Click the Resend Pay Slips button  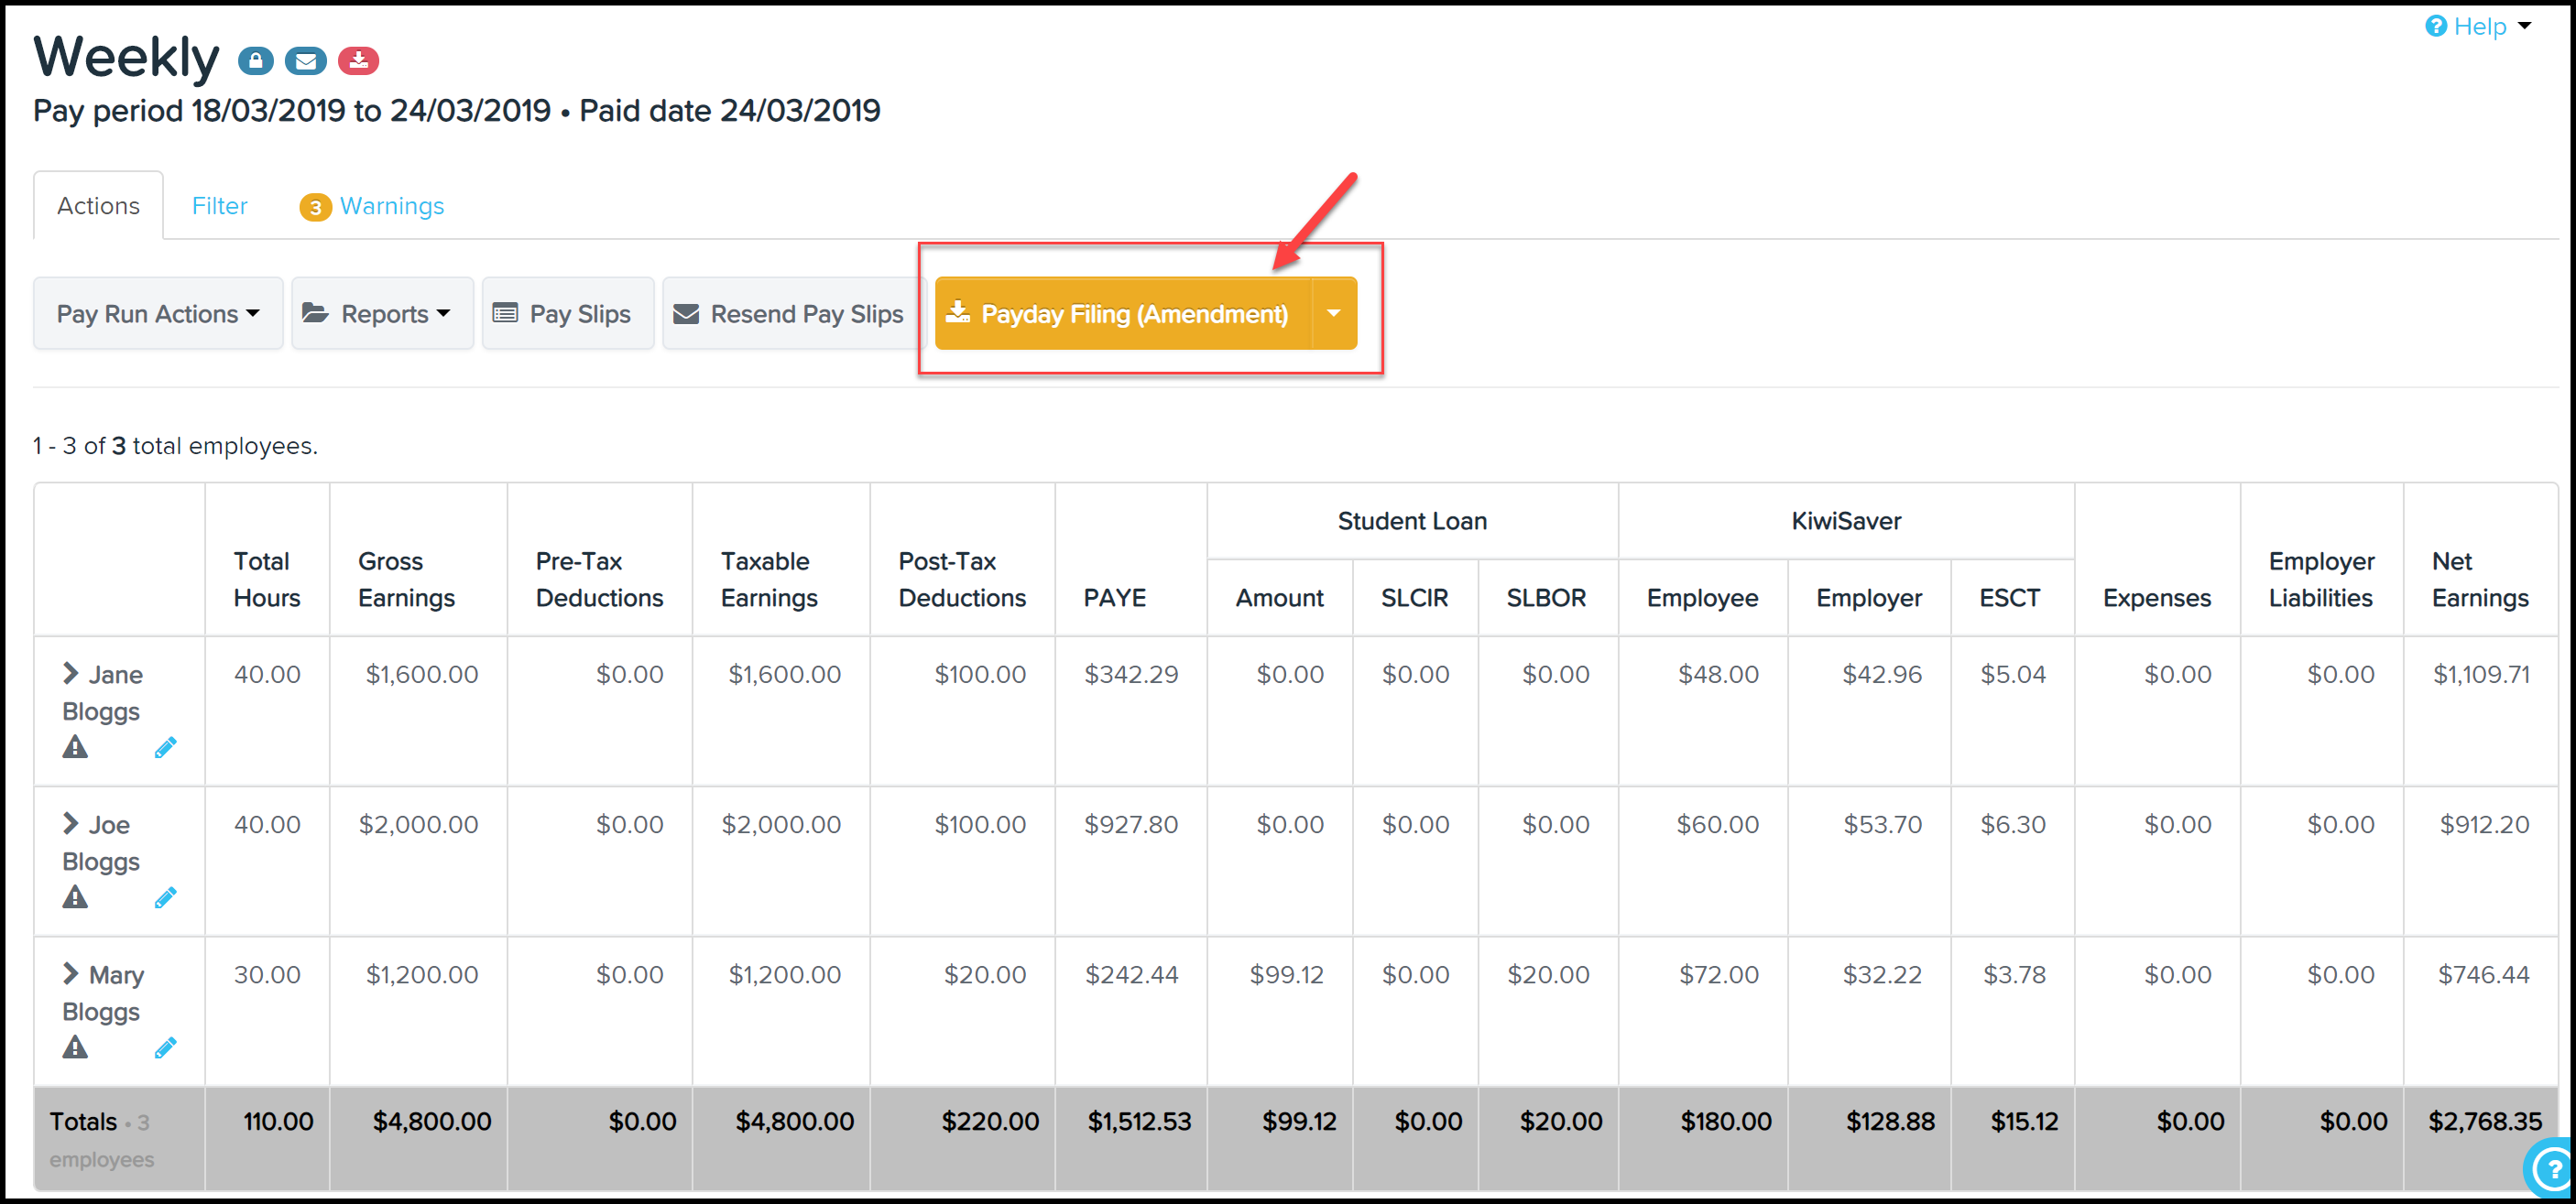(x=790, y=314)
